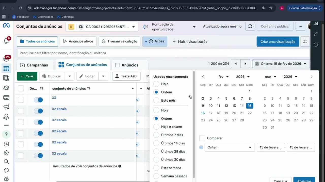Open the Ontem preset combo box below Comparar
This screenshot has width=325, height=182.
click(230, 147)
